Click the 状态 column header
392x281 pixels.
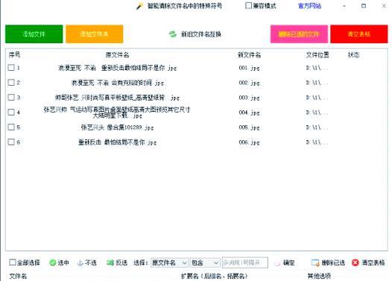point(353,54)
